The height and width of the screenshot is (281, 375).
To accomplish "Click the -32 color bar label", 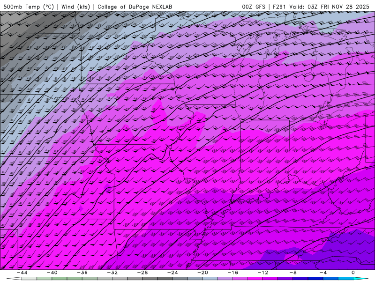I will click(x=112, y=273).
